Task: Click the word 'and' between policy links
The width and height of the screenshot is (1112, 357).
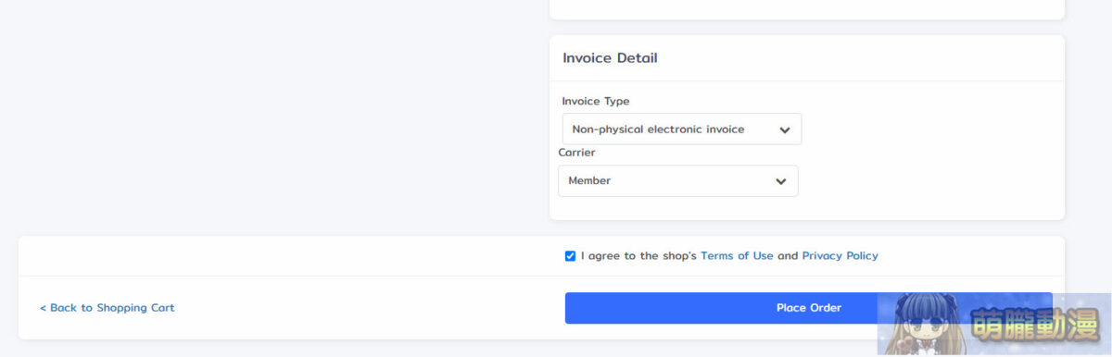Action: (x=788, y=256)
